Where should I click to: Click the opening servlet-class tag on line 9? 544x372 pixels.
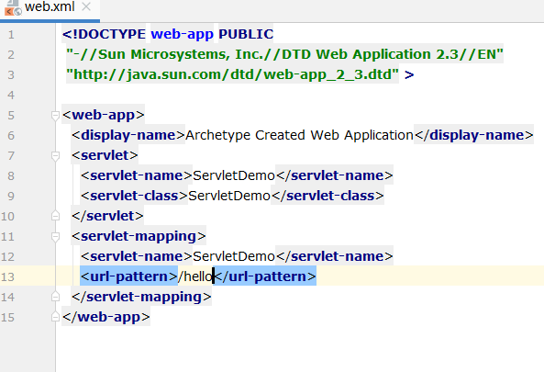[x=134, y=196]
